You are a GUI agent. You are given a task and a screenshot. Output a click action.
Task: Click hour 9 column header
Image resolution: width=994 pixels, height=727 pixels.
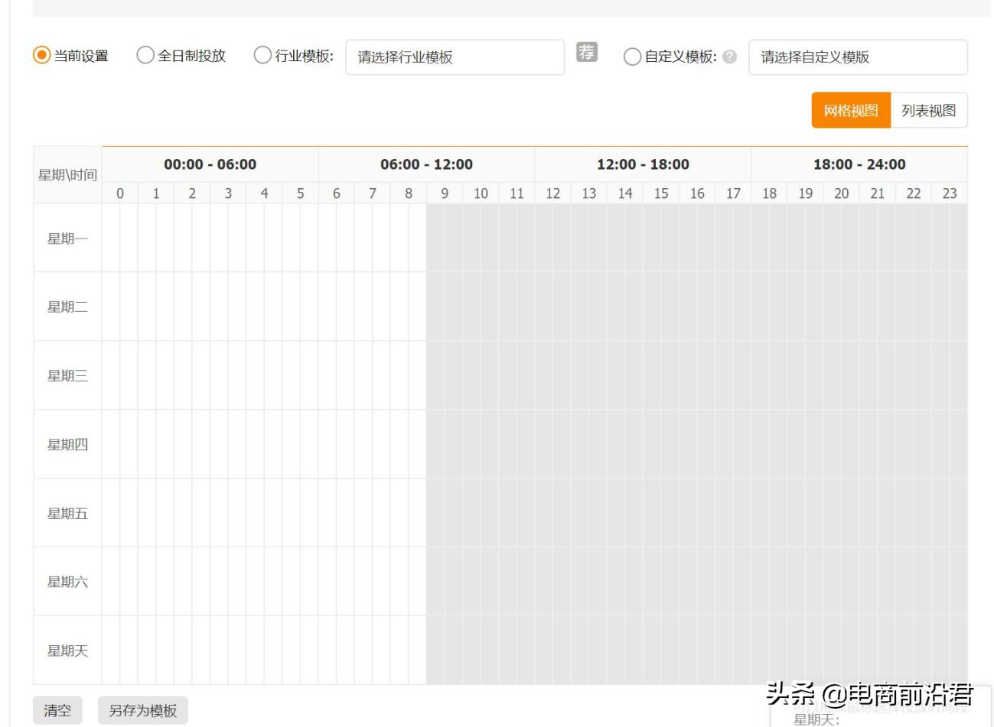pos(445,193)
